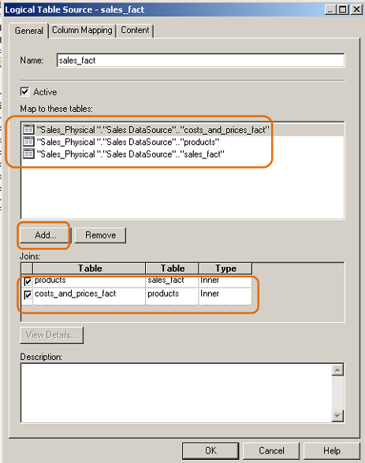This screenshot has width=365, height=463.
Task: Open the Content tab
Action: click(135, 31)
